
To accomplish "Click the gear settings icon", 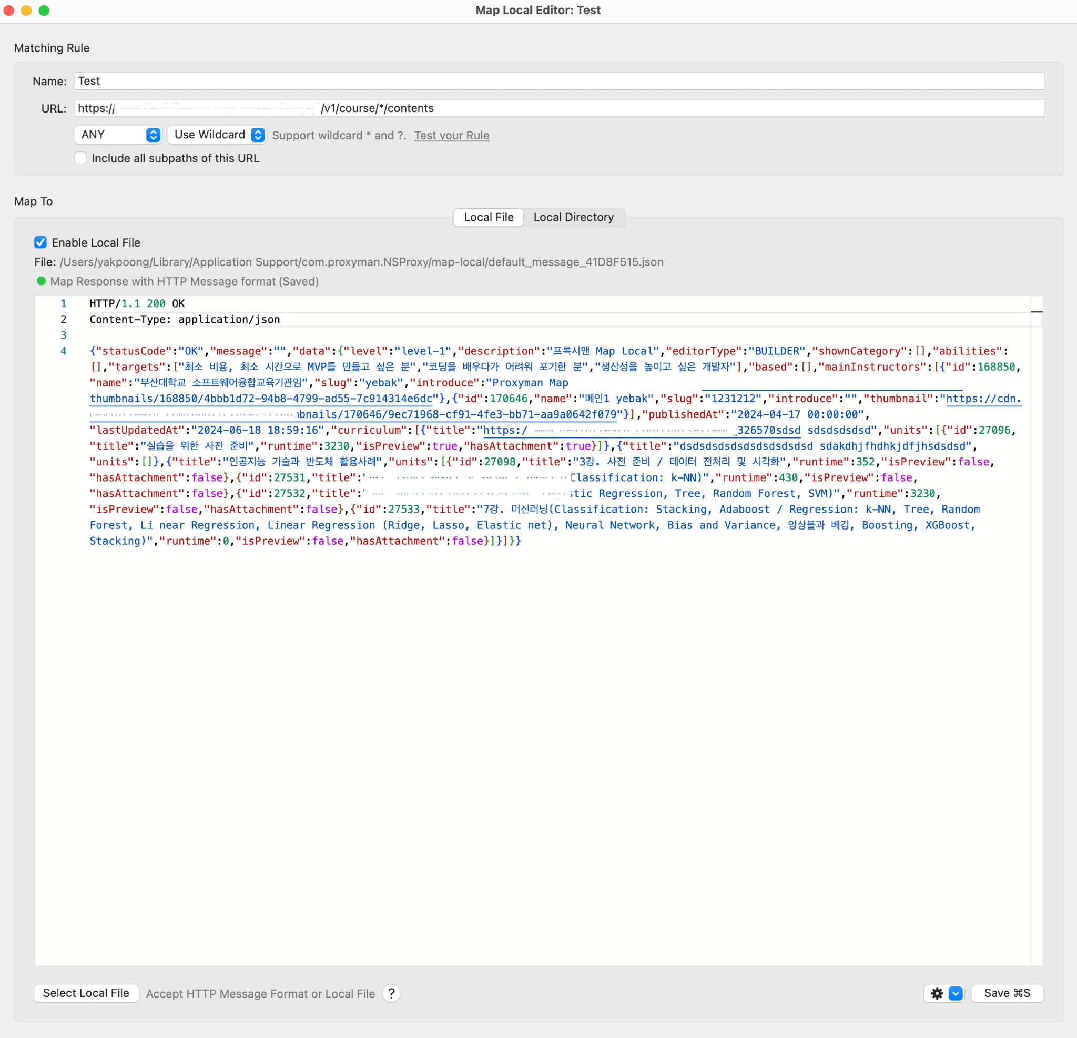I will click(x=937, y=993).
